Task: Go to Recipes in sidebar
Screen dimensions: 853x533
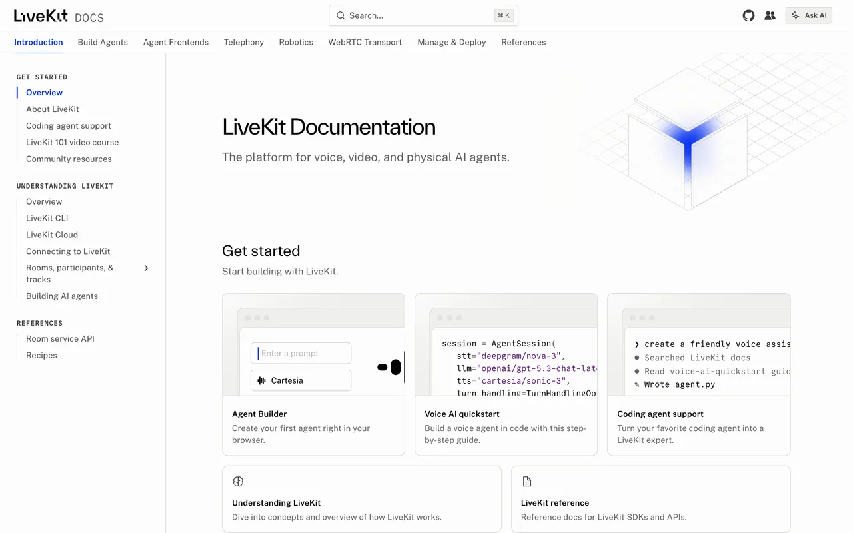Action: click(41, 356)
